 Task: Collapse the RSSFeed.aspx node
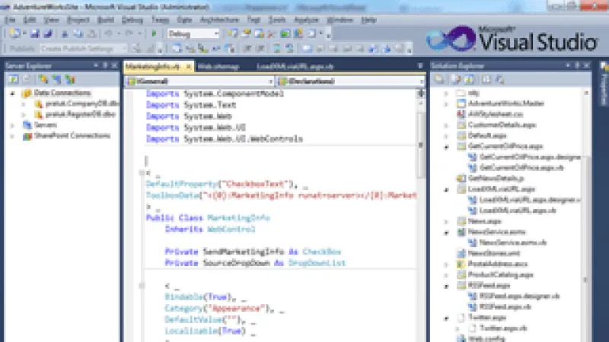click(446, 287)
